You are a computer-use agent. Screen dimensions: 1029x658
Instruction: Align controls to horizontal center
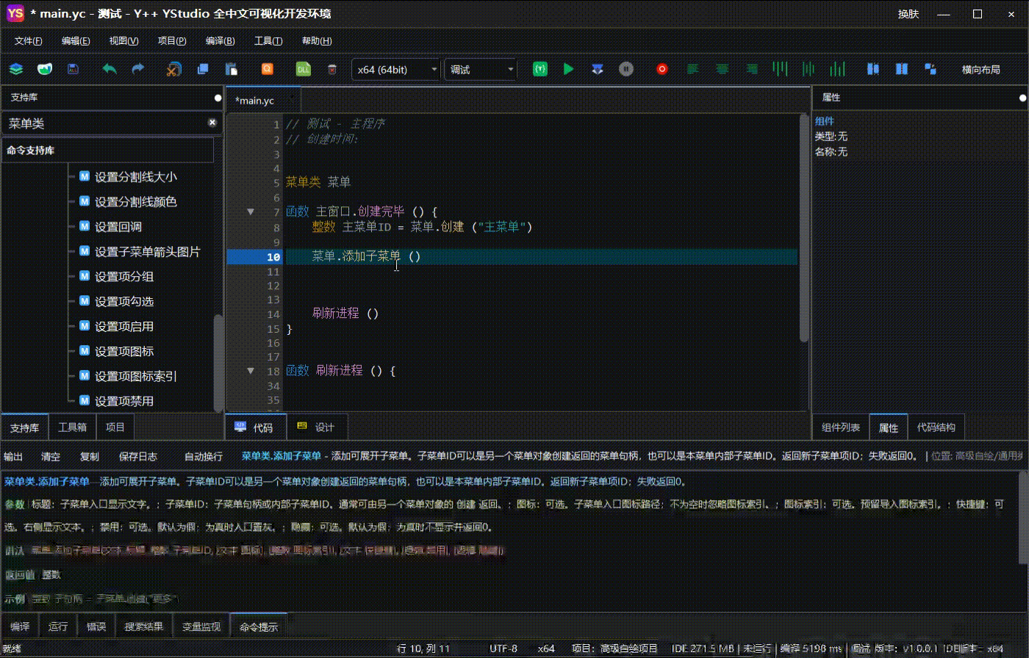723,69
